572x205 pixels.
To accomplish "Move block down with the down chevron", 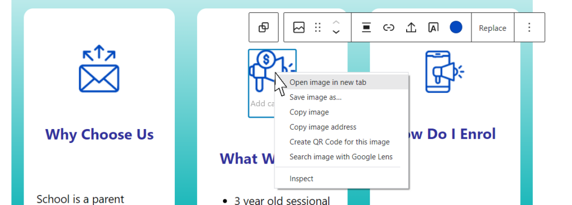I will [336, 32].
